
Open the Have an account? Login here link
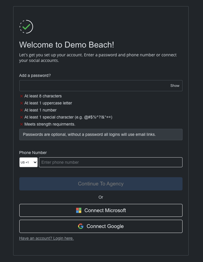point(47,238)
